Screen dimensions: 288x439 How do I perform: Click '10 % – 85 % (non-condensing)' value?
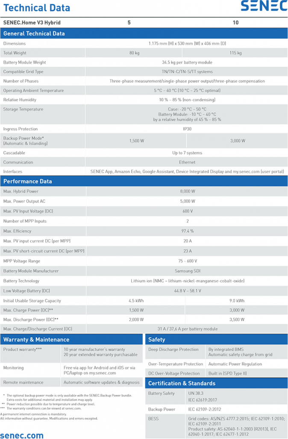point(187,100)
